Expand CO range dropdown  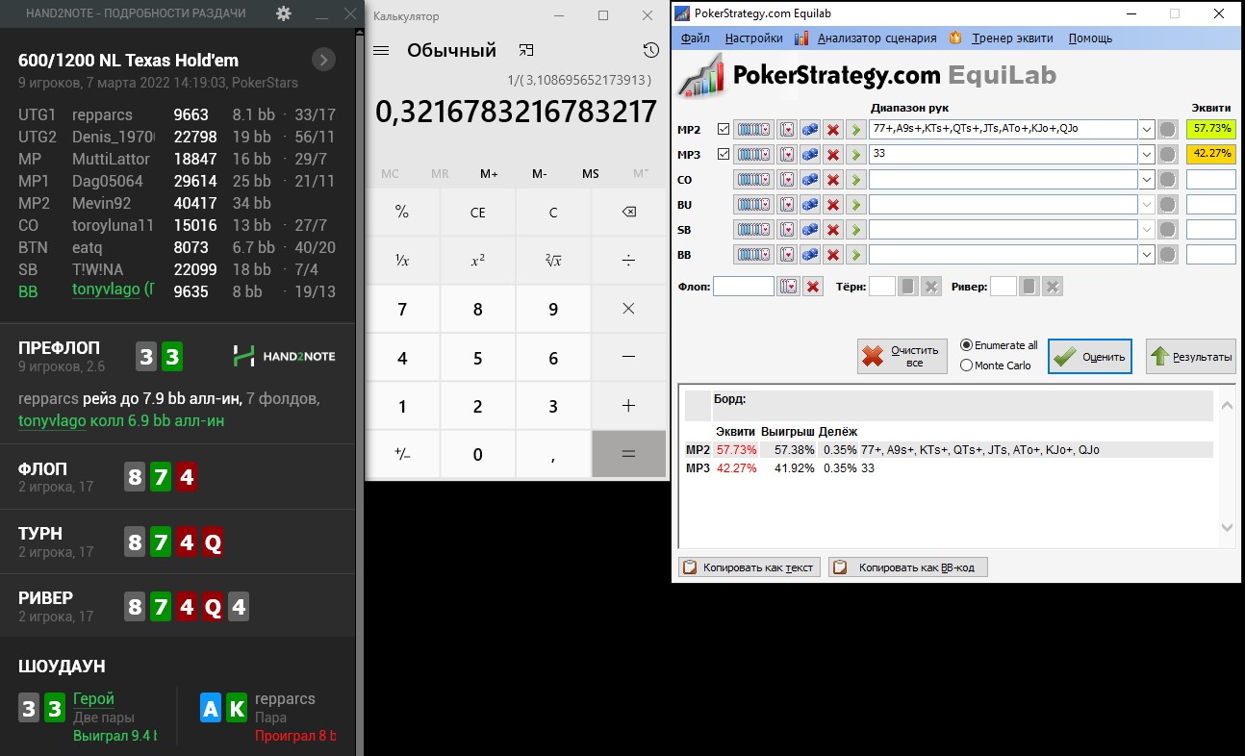click(x=1146, y=179)
